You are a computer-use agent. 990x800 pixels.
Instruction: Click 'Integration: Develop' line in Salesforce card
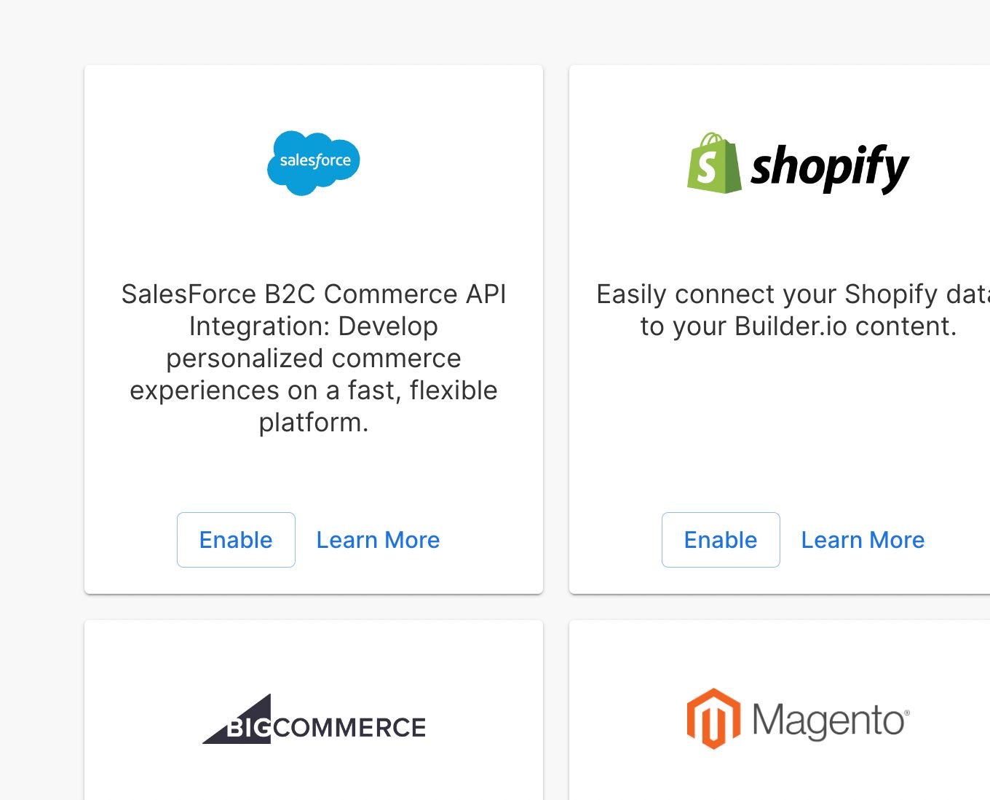click(x=314, y=326)
